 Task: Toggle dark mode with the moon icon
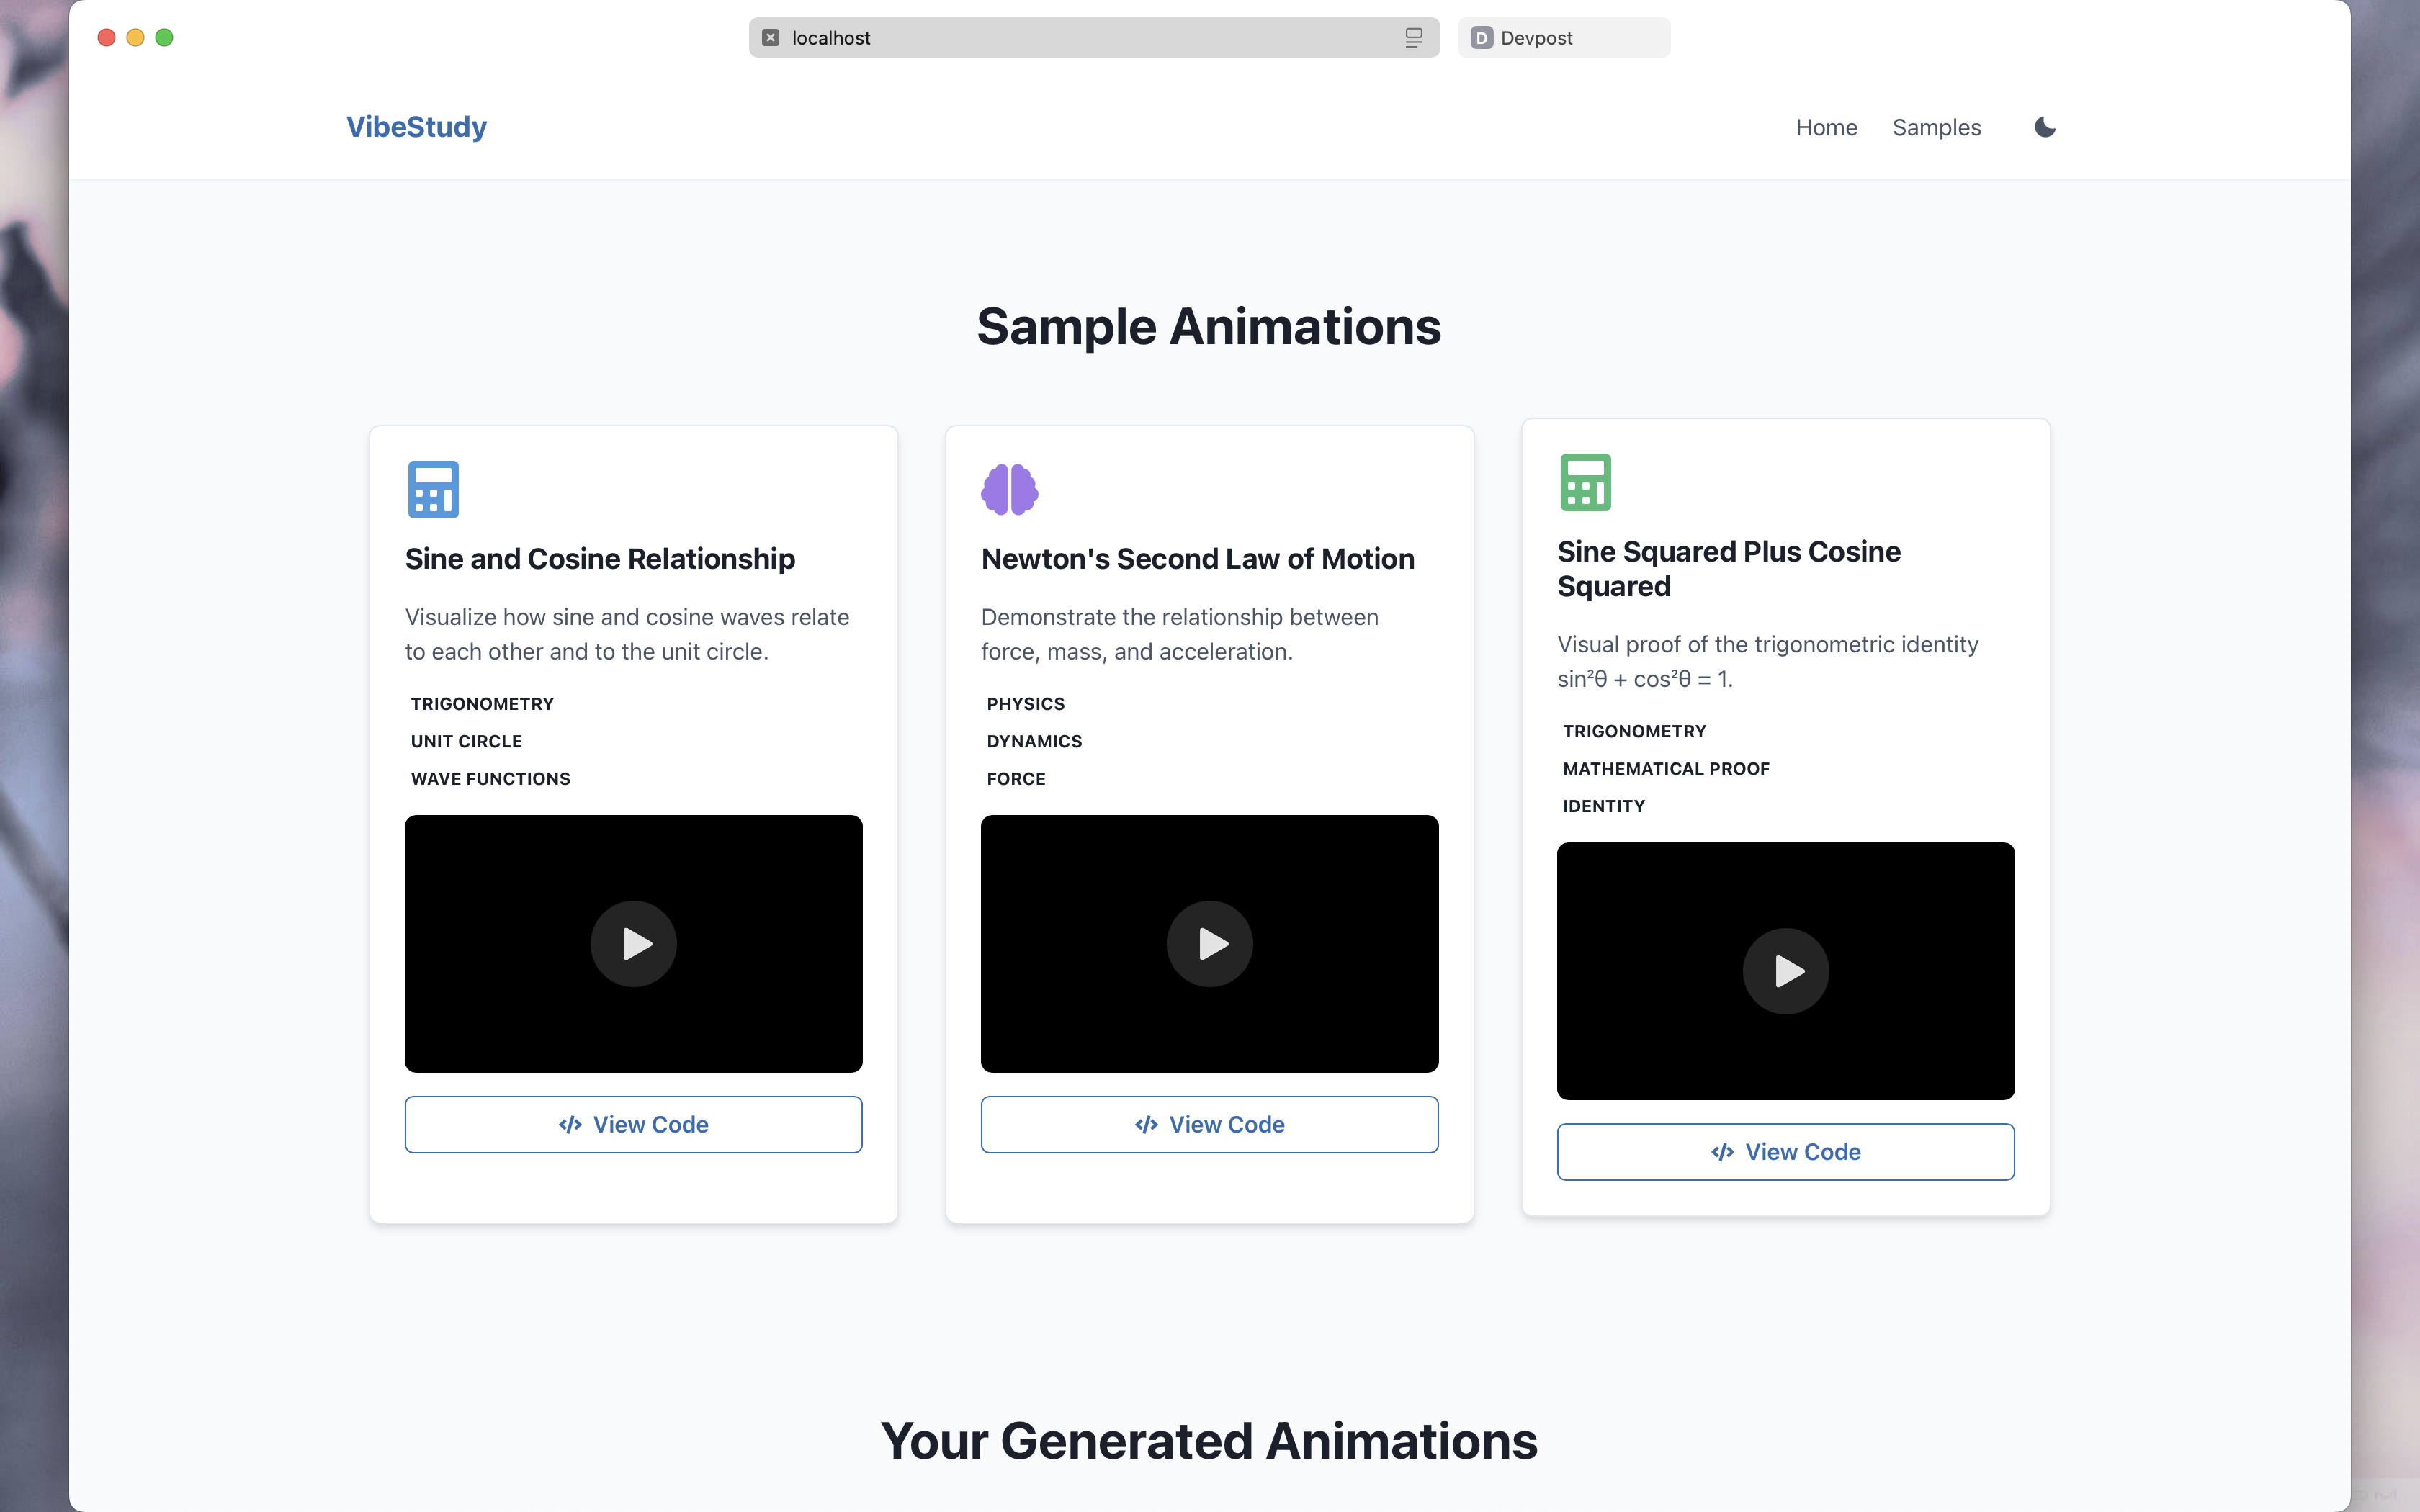coord(2044,127)
